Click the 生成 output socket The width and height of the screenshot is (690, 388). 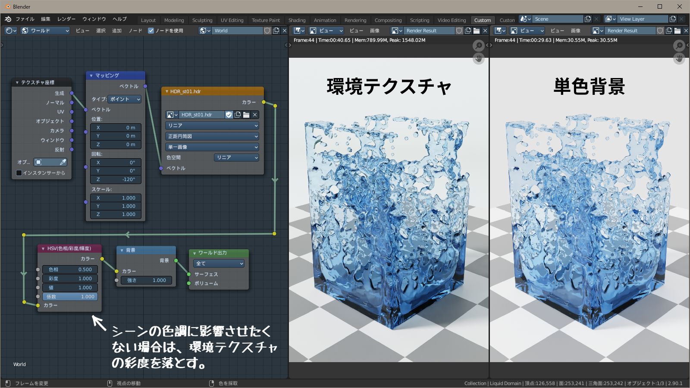tap(72, 93)
